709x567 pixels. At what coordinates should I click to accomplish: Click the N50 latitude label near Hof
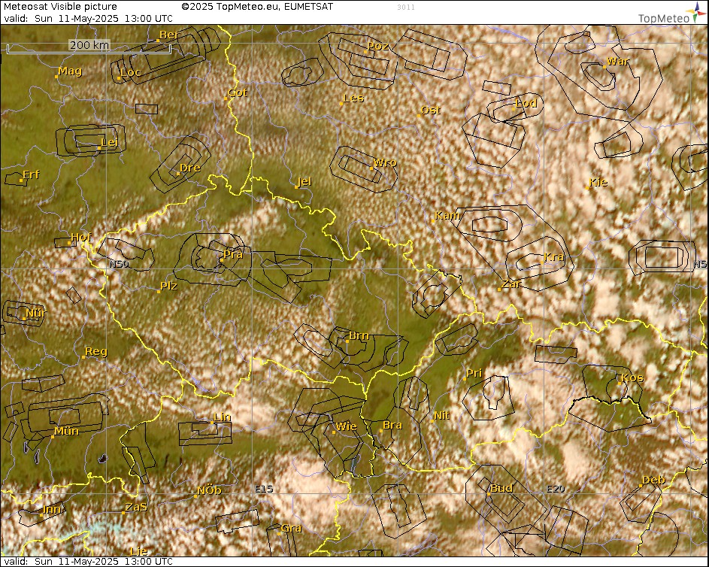click(x=119, y=264)
